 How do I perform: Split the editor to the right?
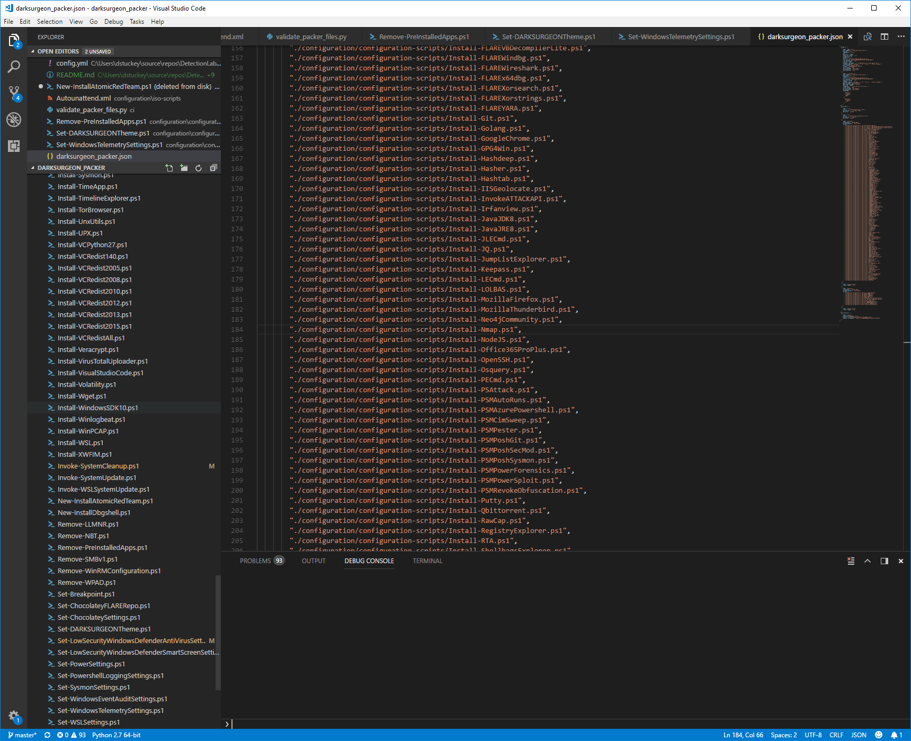click(884, 37)
